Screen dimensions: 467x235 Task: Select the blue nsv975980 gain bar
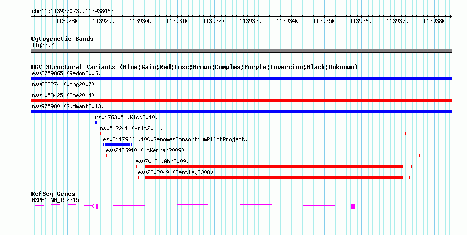(x=241, y=111)
